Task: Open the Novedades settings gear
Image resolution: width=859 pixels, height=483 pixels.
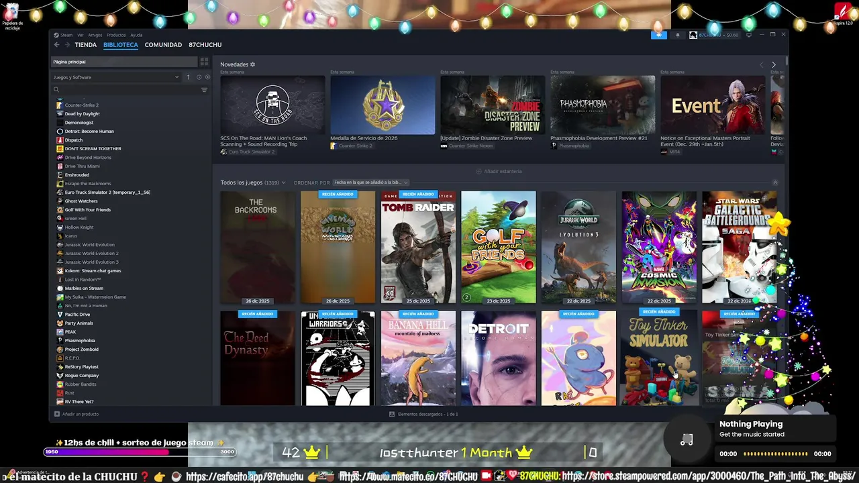Action: pyautogui.click(x=252, y=64)
